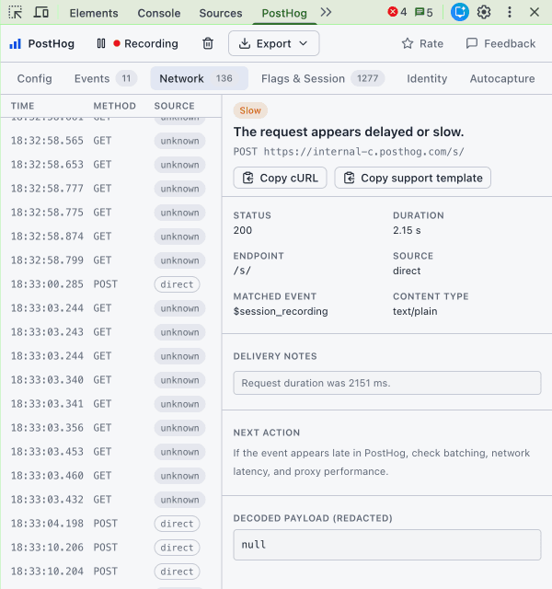
Task: Toggle the device toolbar icon
Action: click(x=40, y=12)
